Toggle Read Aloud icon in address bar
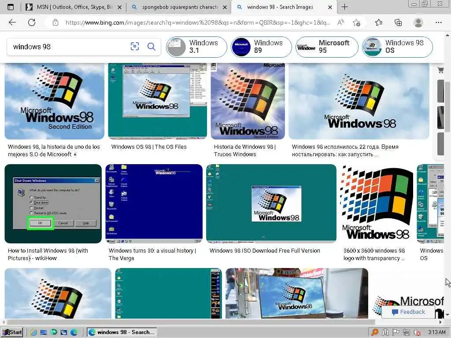 click(x=340, y=22)
